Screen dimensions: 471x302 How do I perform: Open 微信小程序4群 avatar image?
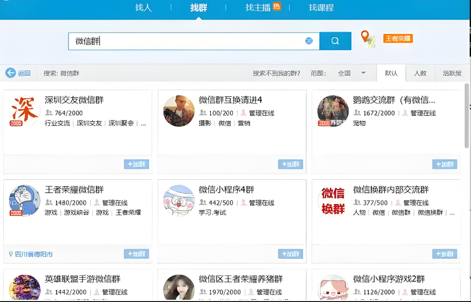179,201
